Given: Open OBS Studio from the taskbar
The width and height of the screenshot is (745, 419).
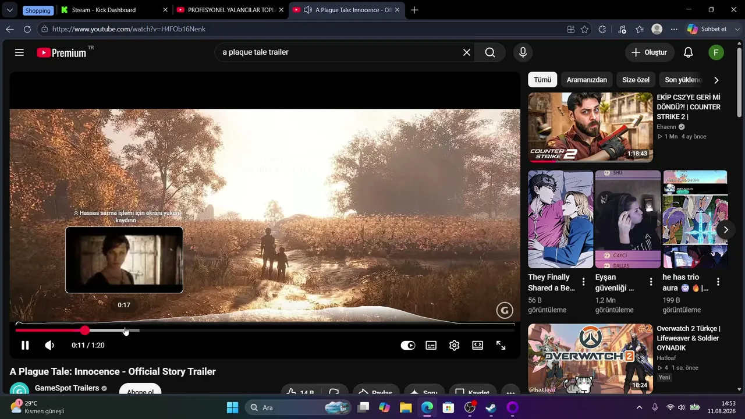Looking at the screenshot, I should click(x=470, y=407).
